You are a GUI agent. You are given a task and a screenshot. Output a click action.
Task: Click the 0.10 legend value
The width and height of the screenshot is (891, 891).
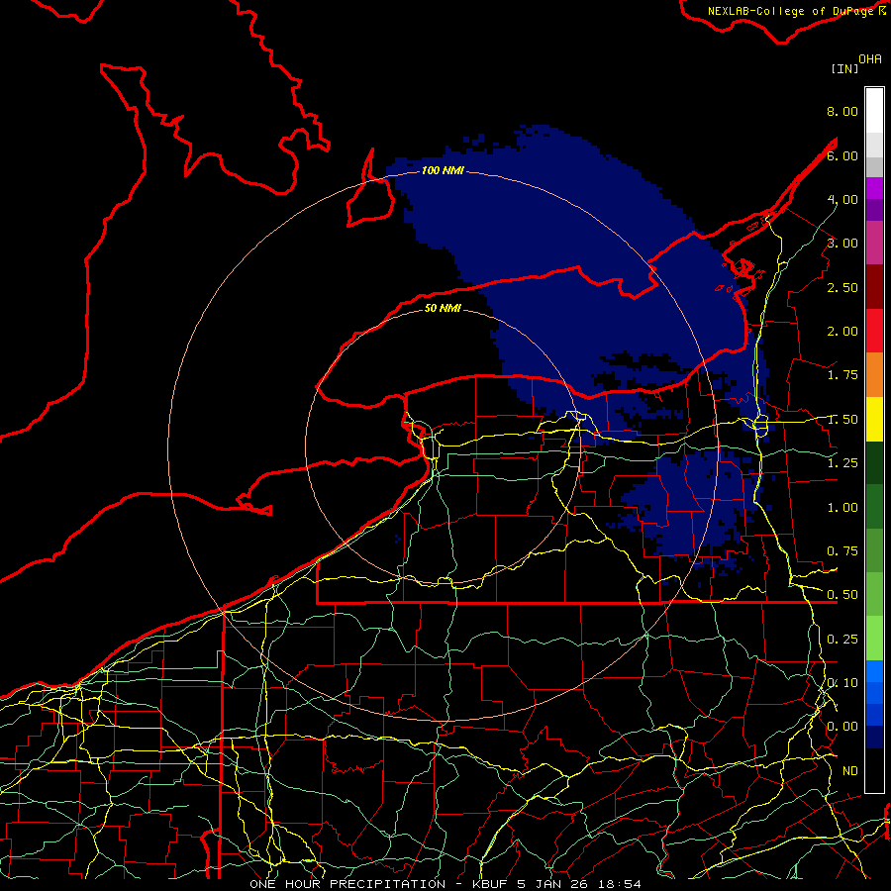point(842,683)
